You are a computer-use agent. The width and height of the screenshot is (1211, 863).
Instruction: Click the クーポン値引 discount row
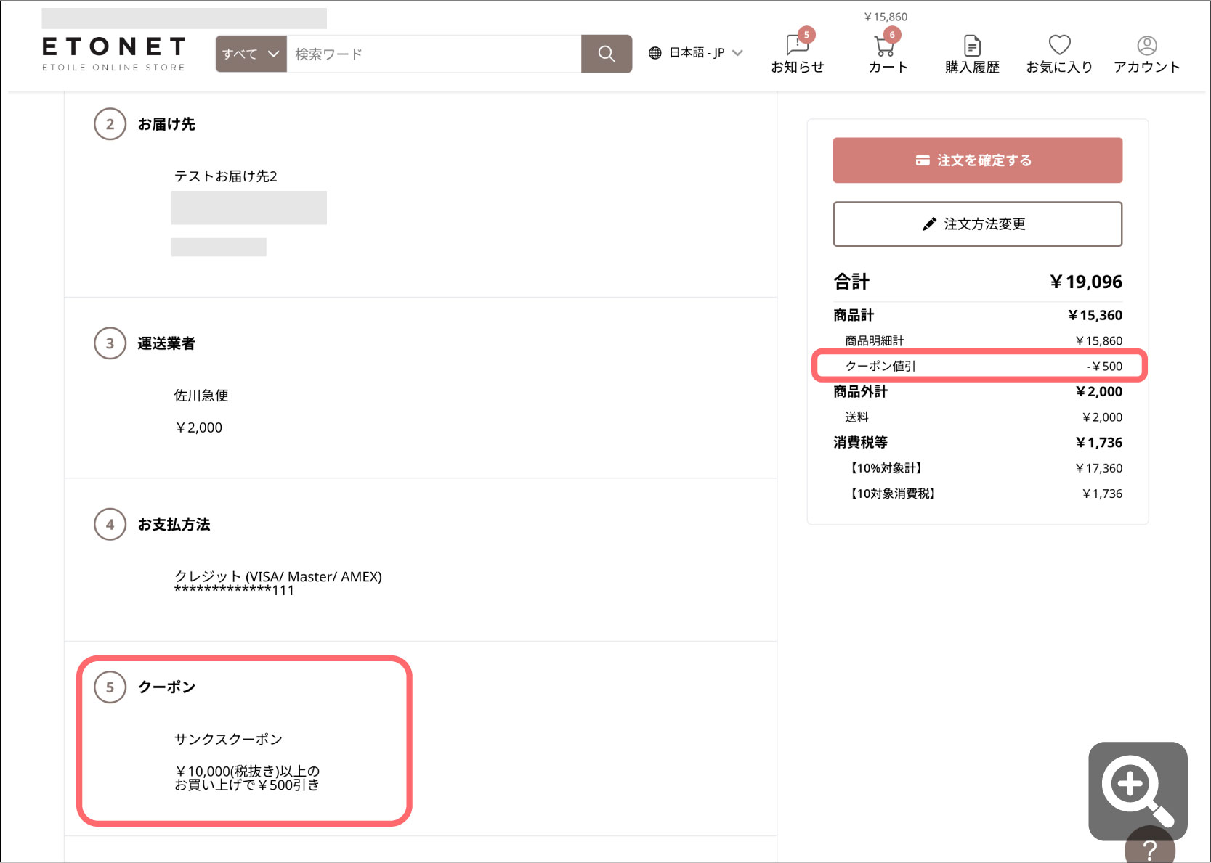click(x=978, y=366)
